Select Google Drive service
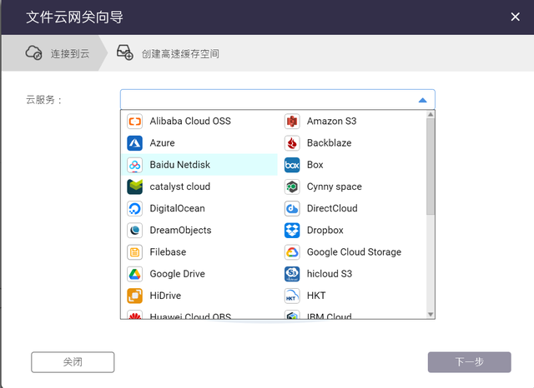The image size is (534, 388). pyautogui.click(x=199, y=273)
